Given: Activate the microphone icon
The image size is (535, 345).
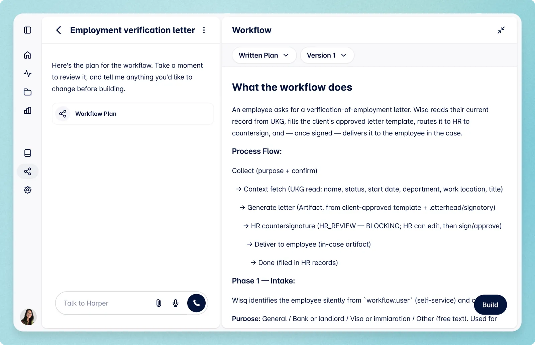Looking at the screenshot, I should 176,303.
